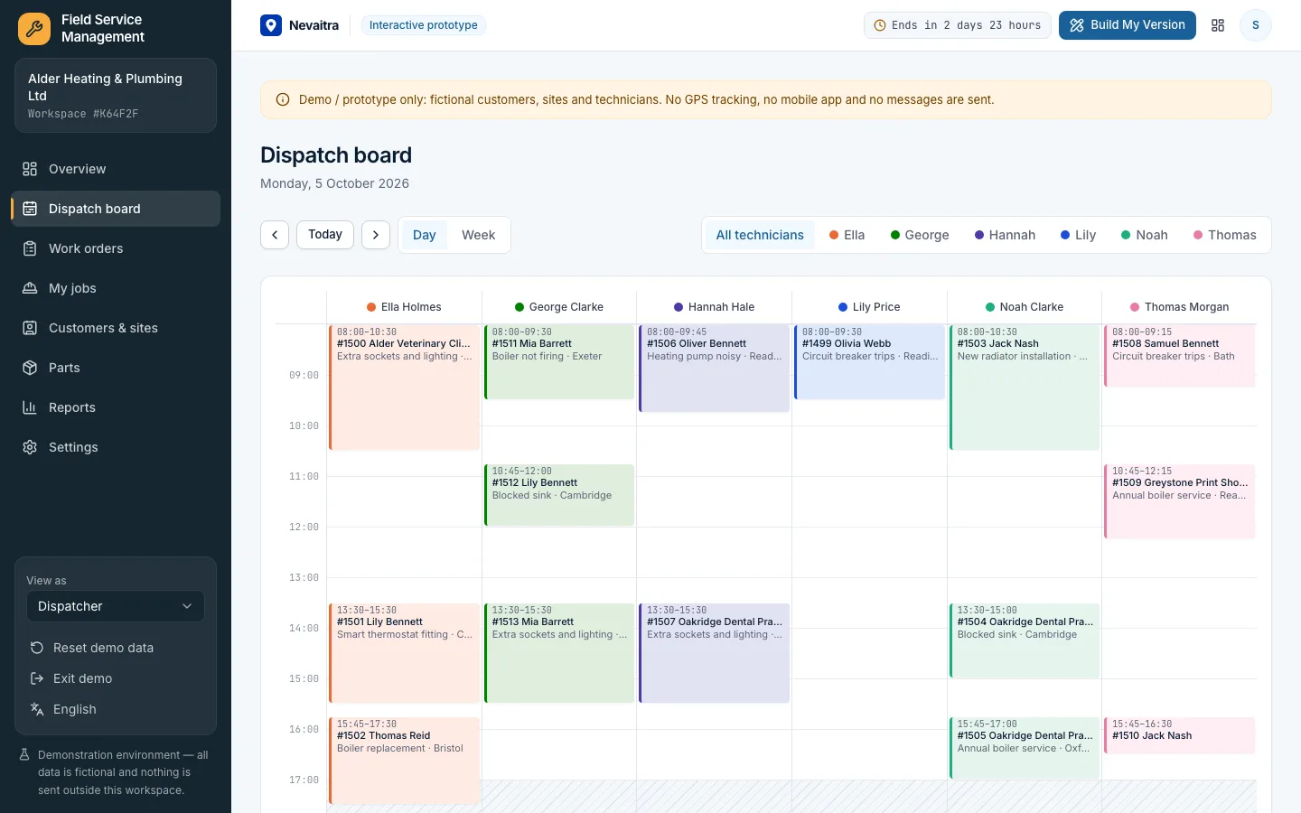Viewport: 1301px width, 813px height.
Task: Switch to Week view
Action: pos(478,235)
